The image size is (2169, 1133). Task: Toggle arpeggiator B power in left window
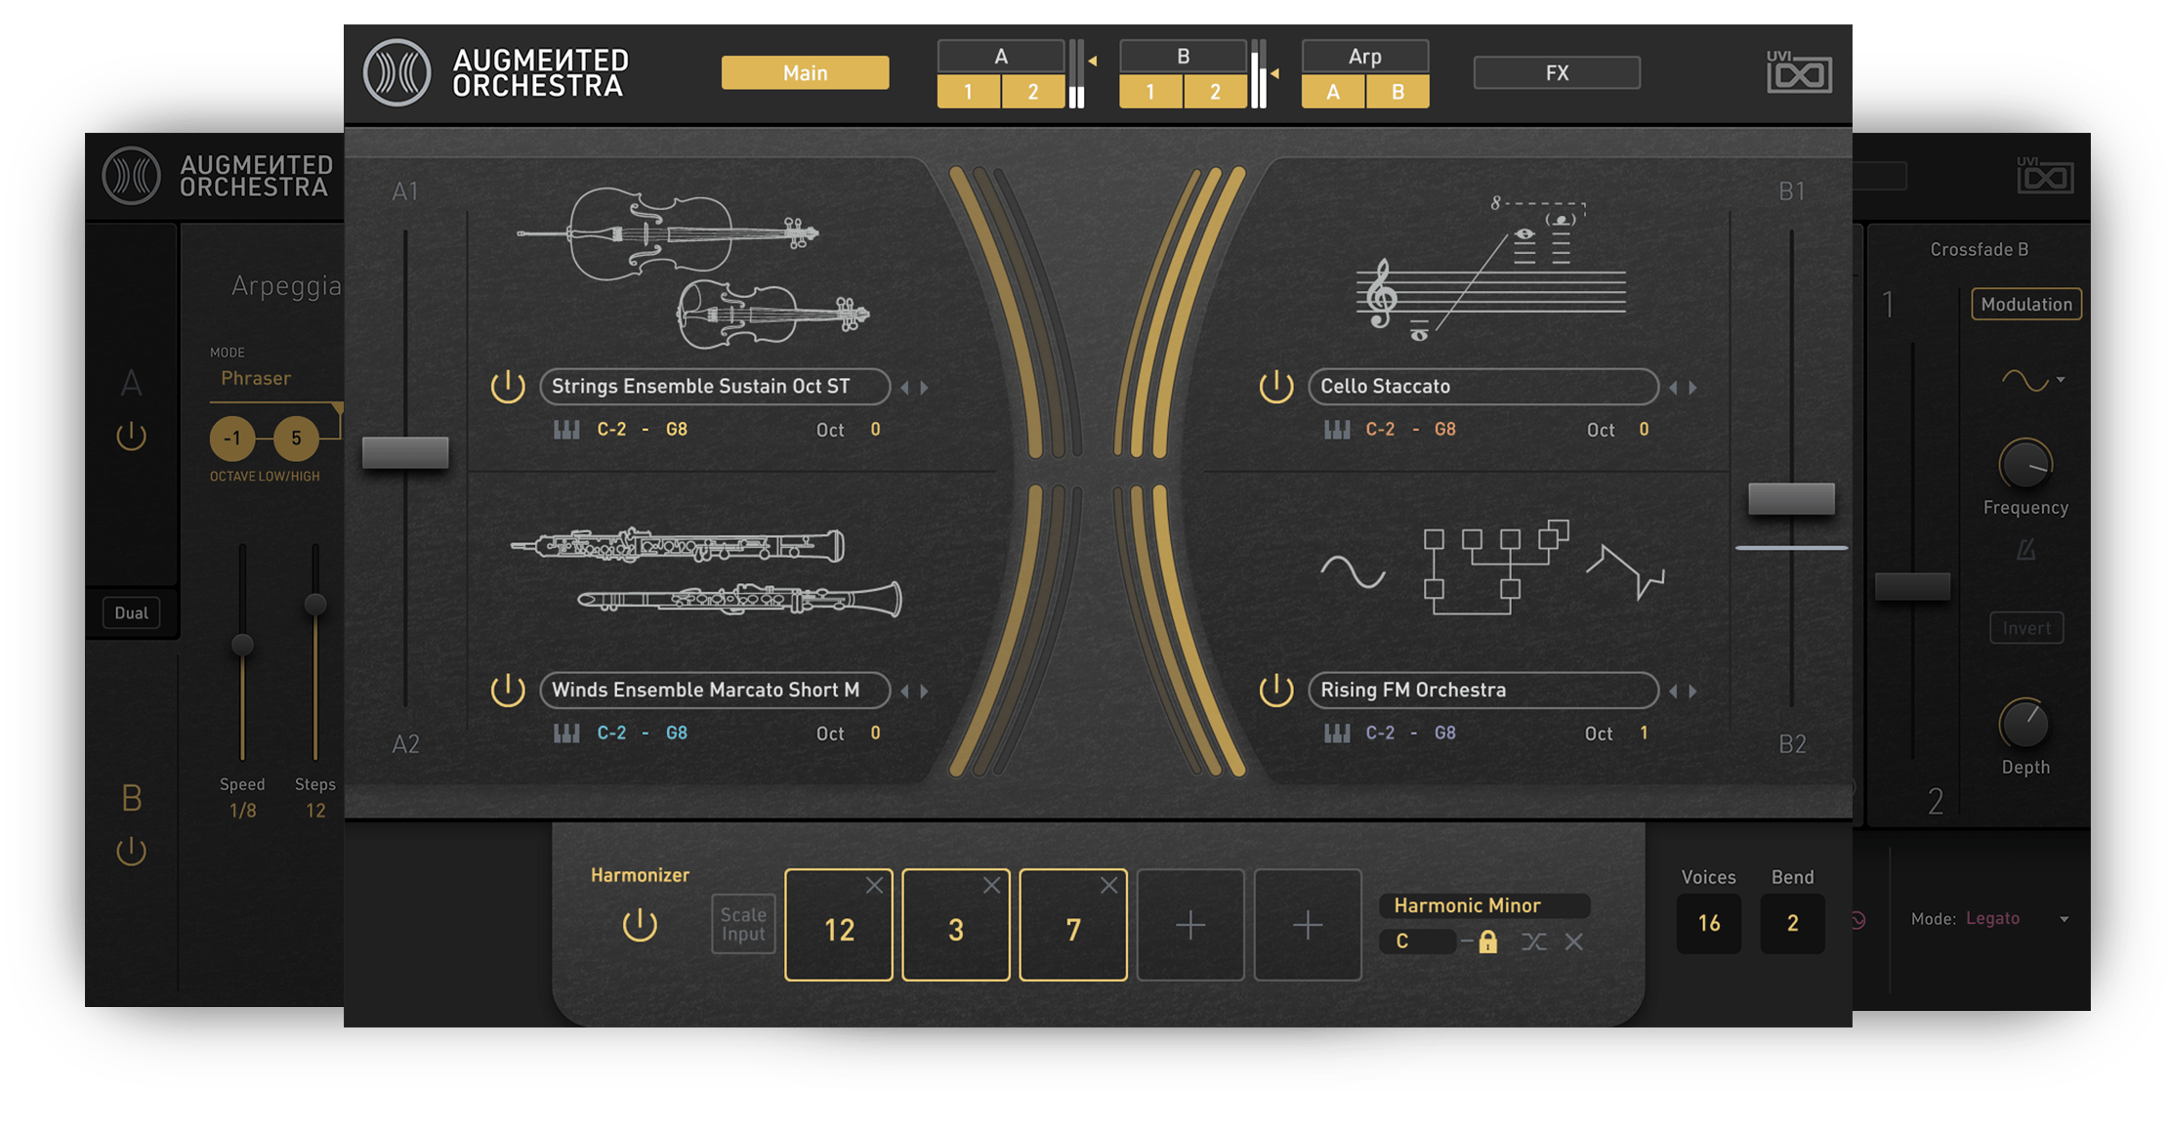coord(132,851)
